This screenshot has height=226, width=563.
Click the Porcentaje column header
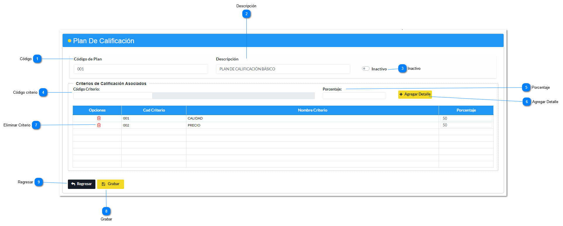click(x=466, y=110)
